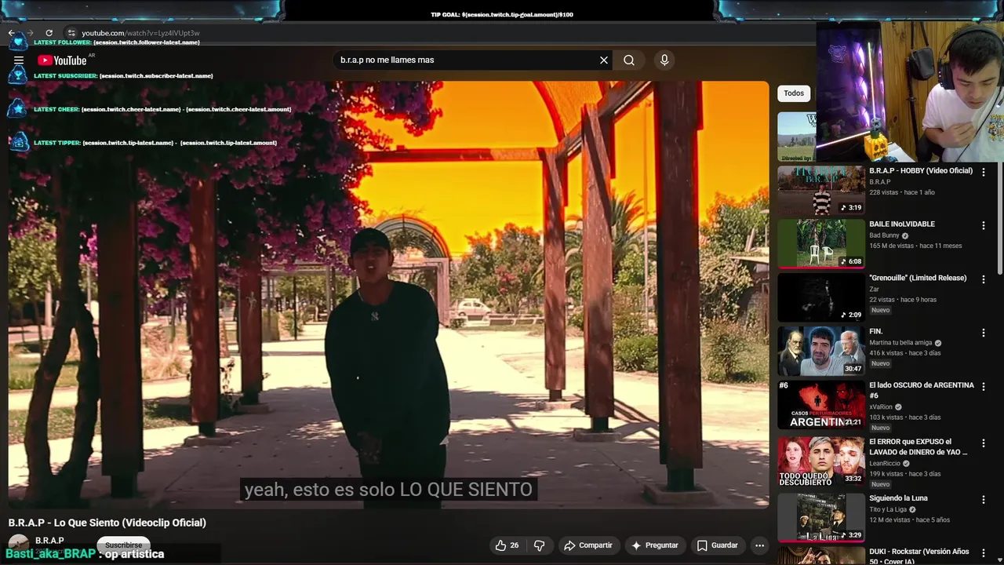Open more actions three-dot menu below video
The height and width of the screenshot is (565, 1004).
click(759, 545)
